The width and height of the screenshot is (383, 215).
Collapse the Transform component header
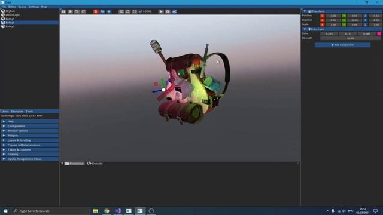tap(342, 11)
